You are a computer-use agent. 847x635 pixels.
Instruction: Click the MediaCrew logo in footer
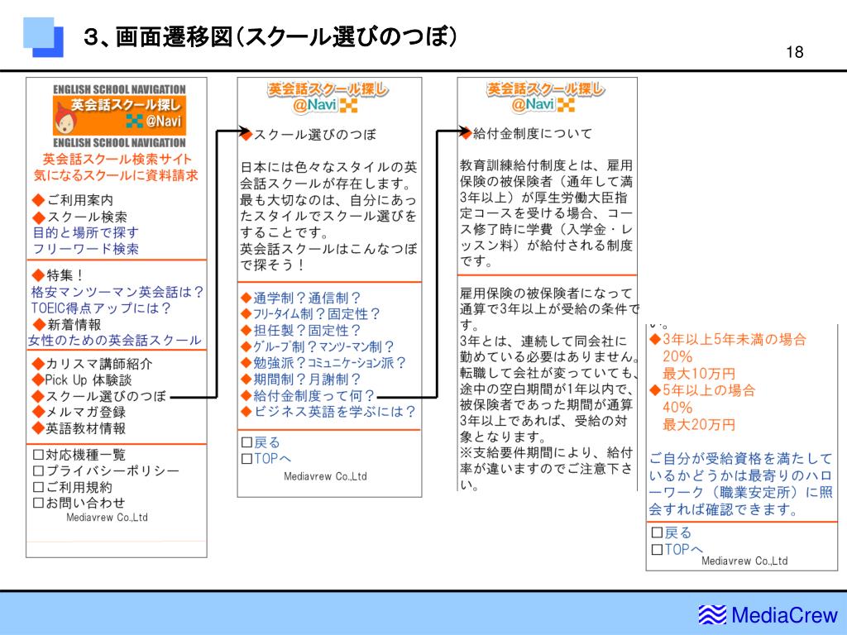[x=768, y=615]
